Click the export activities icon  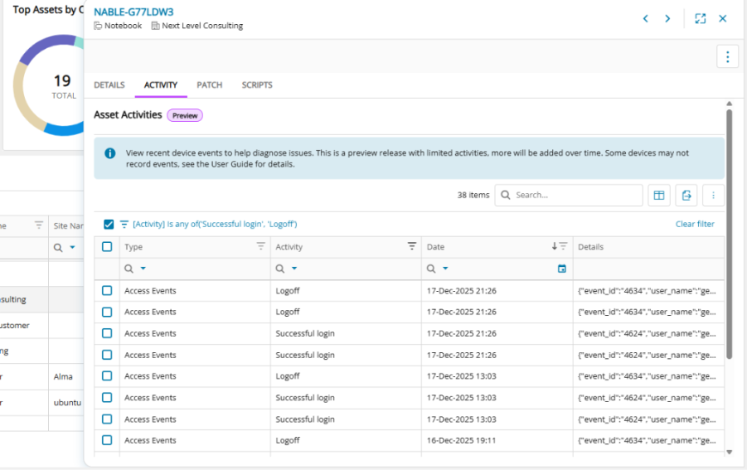pos(686,196)
